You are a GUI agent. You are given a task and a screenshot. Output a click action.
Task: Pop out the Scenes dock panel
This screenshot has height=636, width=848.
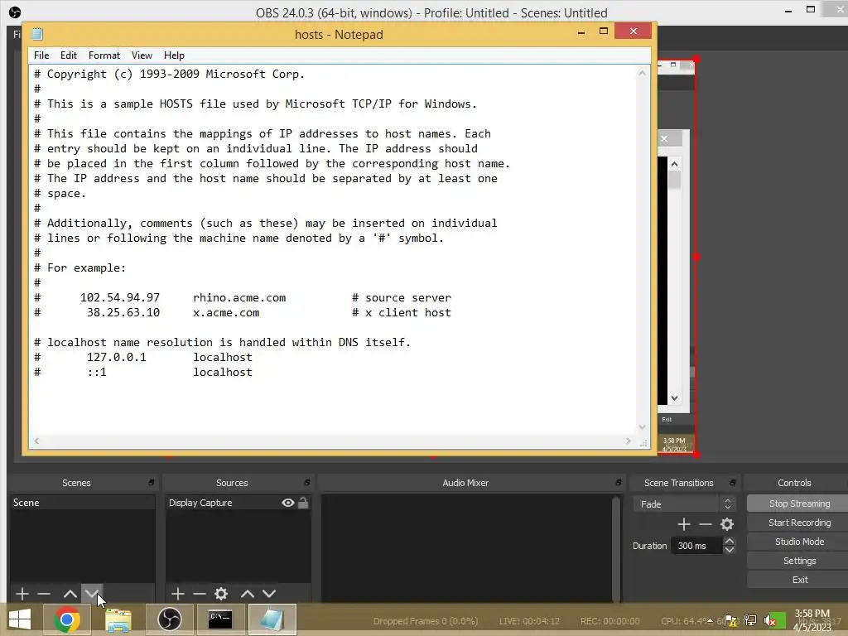152,483
